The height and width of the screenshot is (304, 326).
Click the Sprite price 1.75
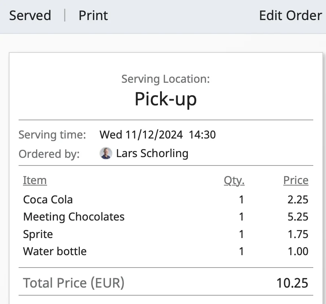point(298,234)
